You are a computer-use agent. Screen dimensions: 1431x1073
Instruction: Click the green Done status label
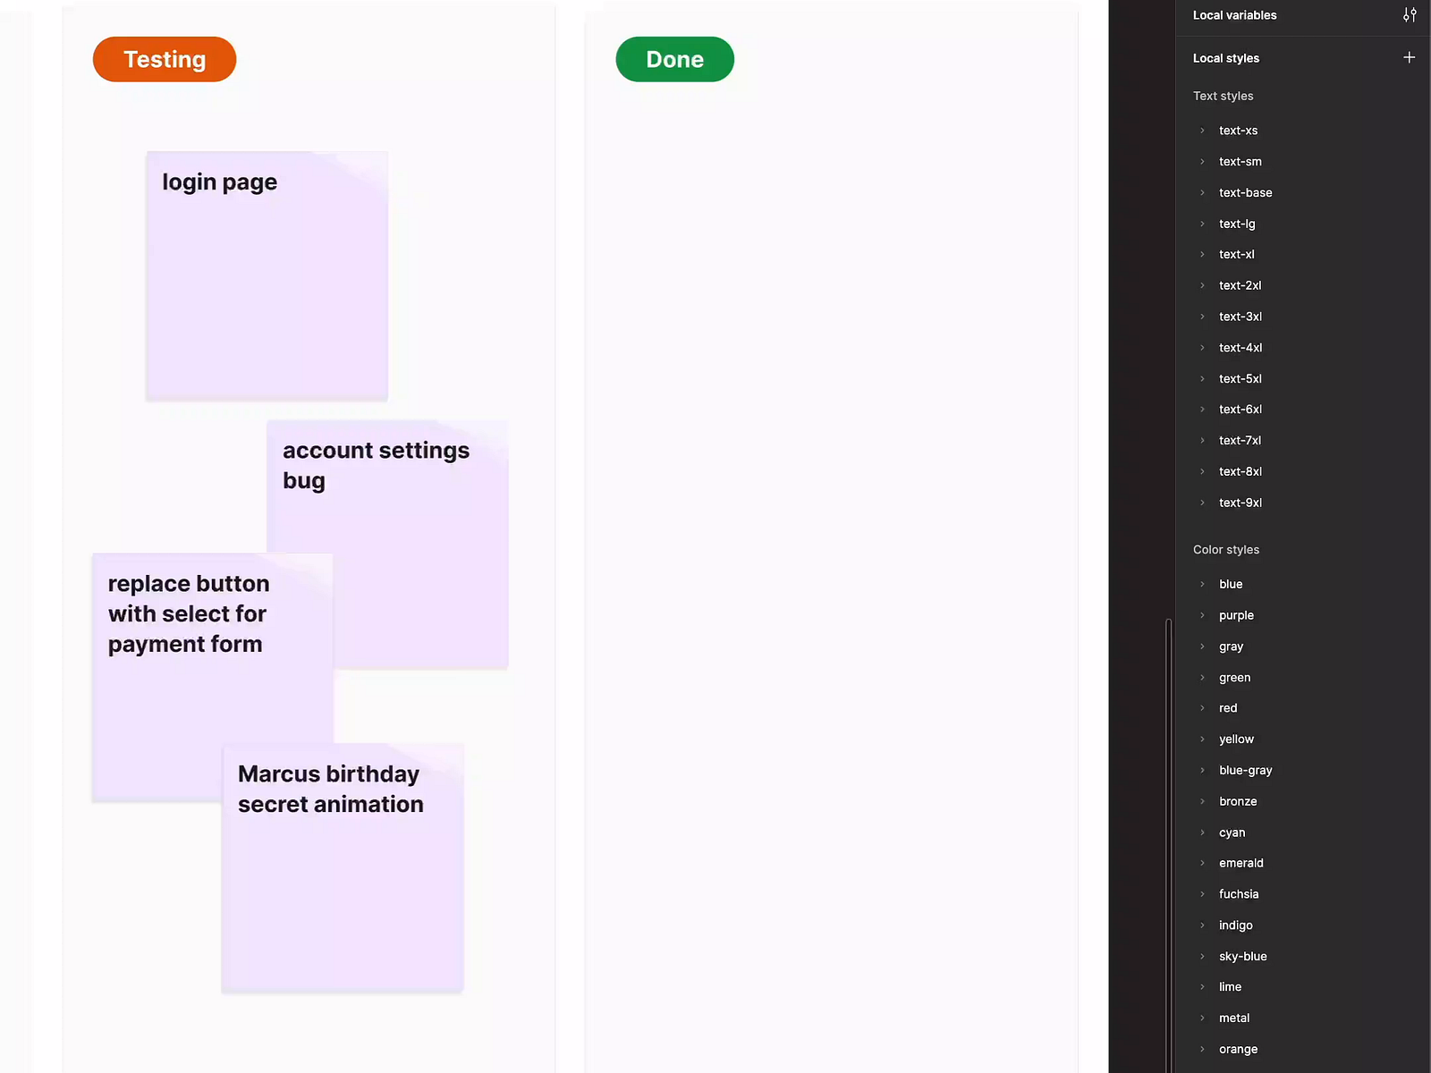tap(674, 59)
